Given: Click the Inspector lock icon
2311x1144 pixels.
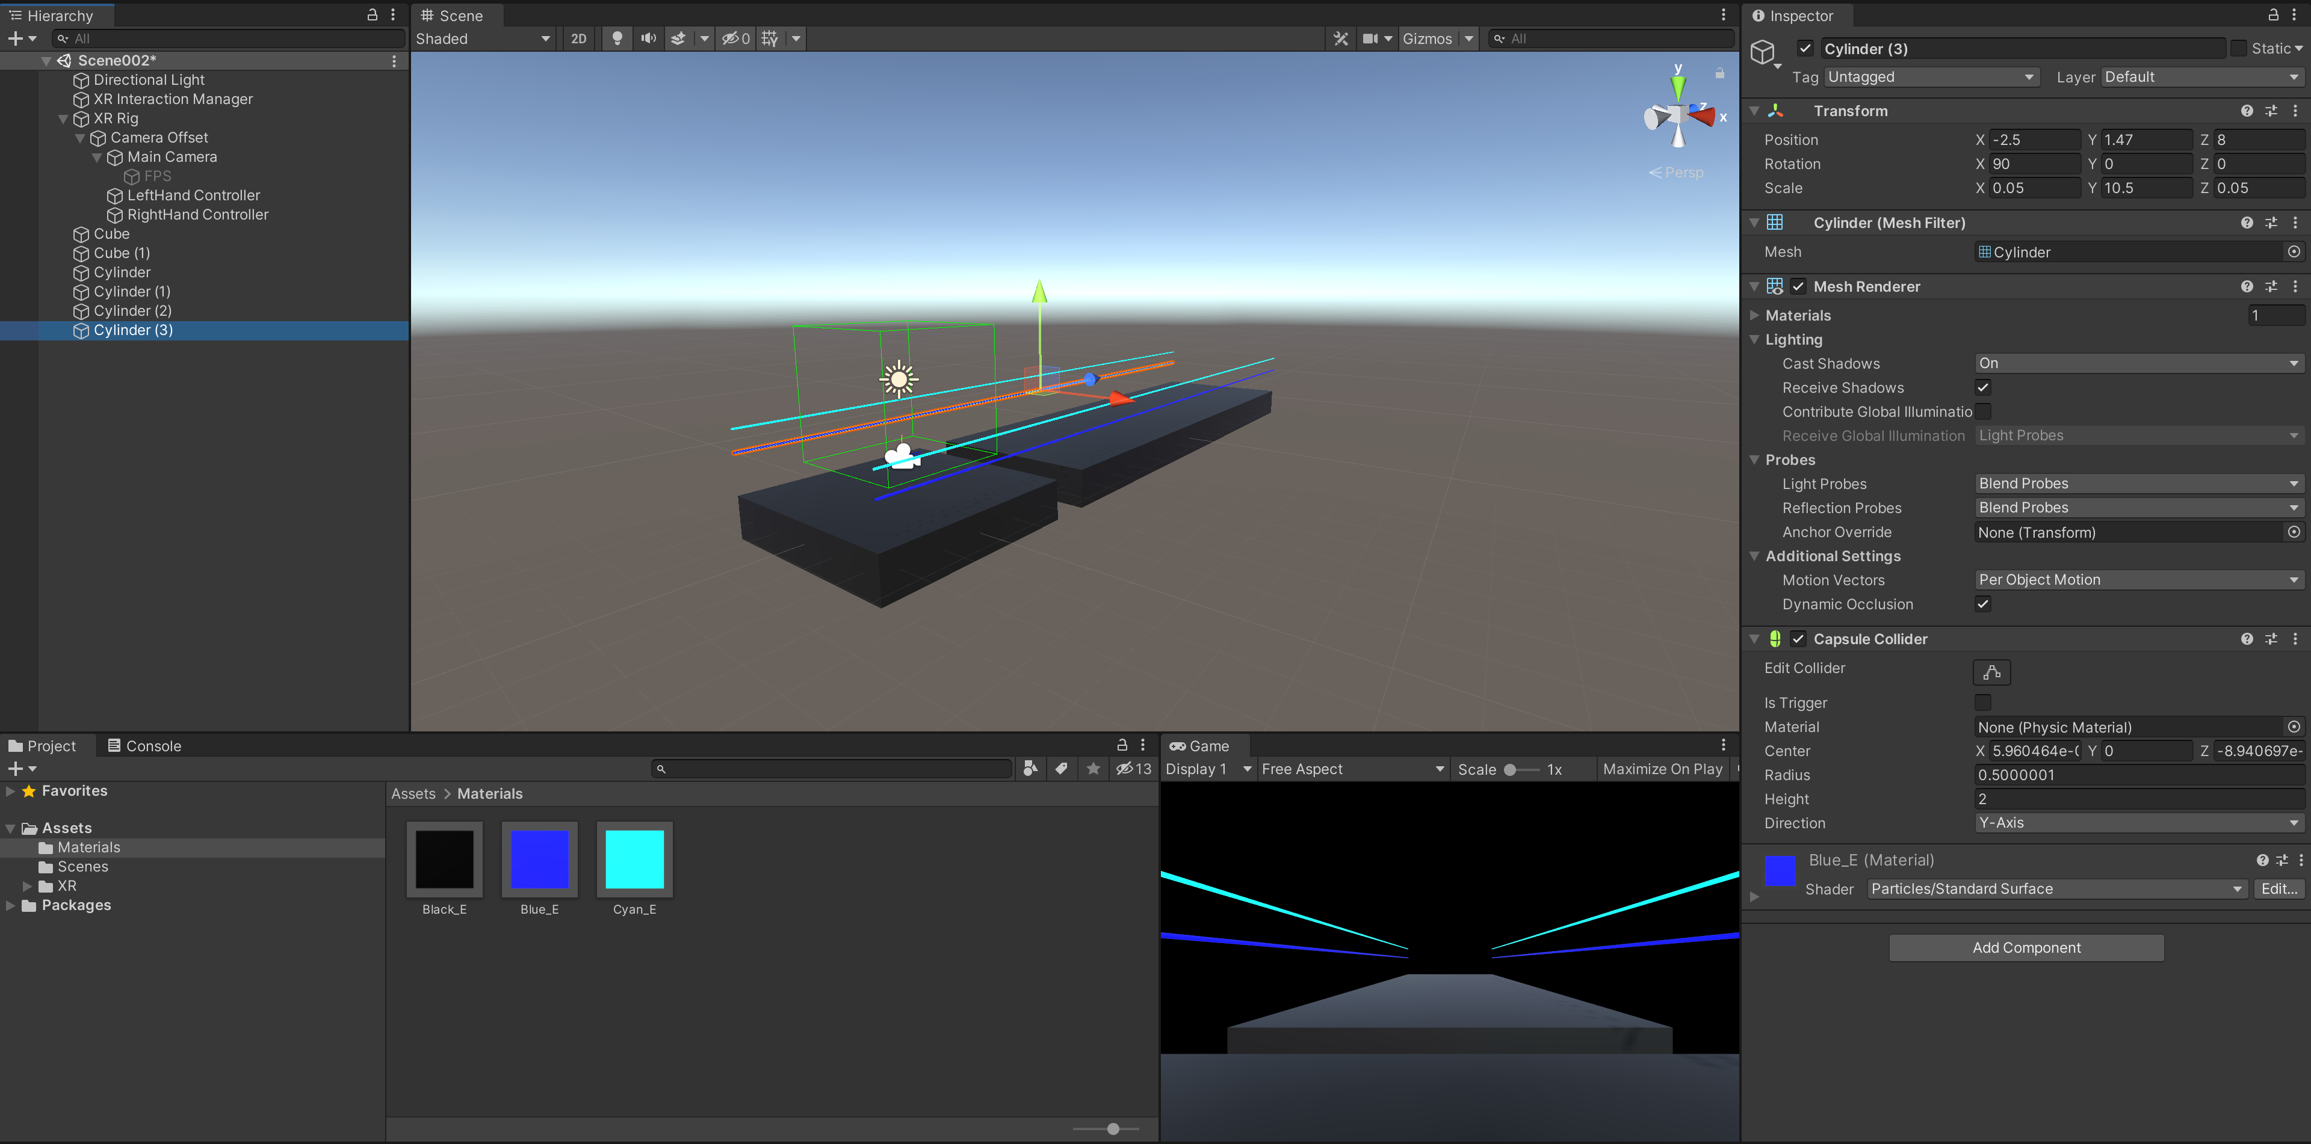Looking at the screenshot, I should pyautogui.click(x=2272, y=15).
